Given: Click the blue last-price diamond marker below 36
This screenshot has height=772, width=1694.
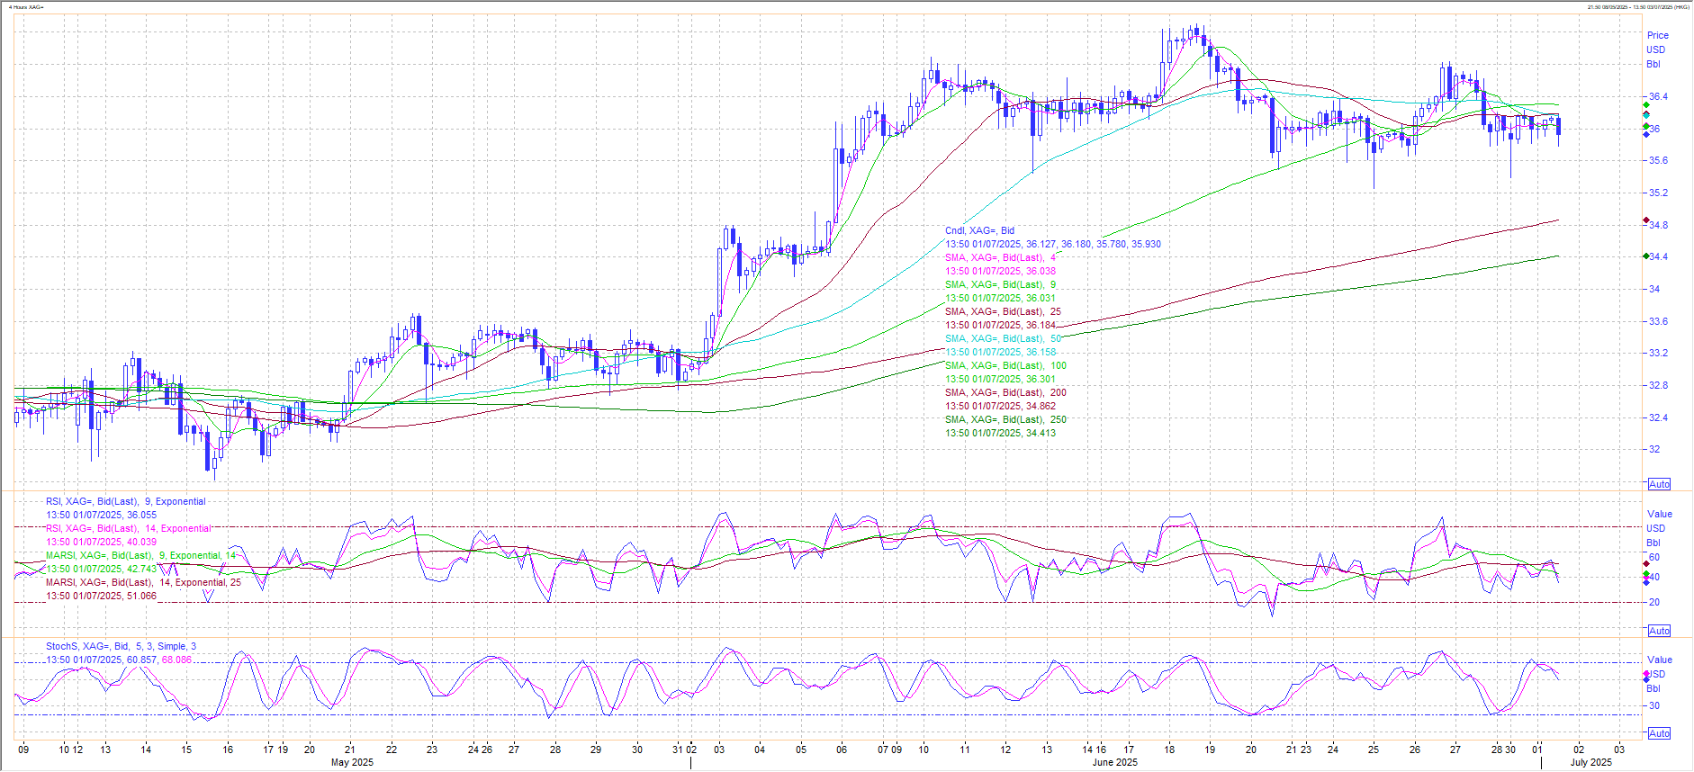Looking at the screenshot, I should 1646,134.
